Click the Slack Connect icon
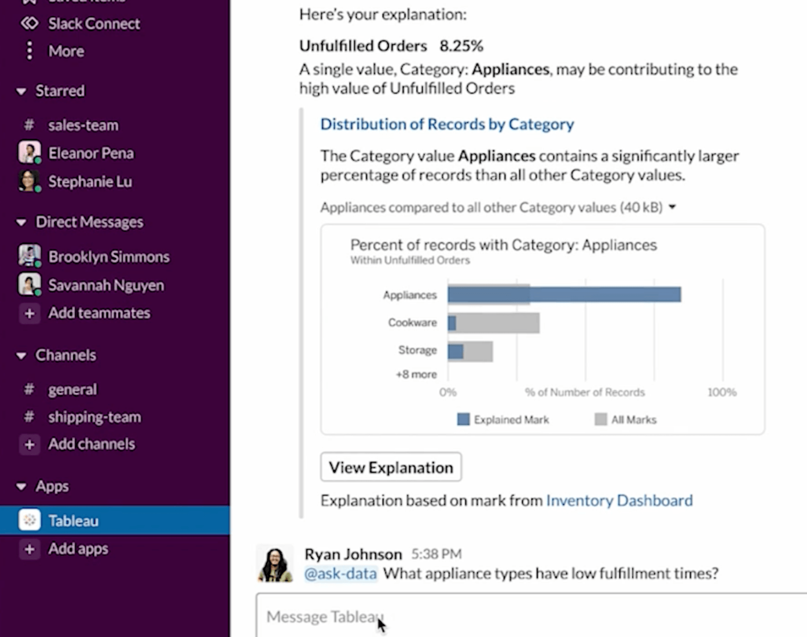Screen dimensions: 807x637 (29, 23)
